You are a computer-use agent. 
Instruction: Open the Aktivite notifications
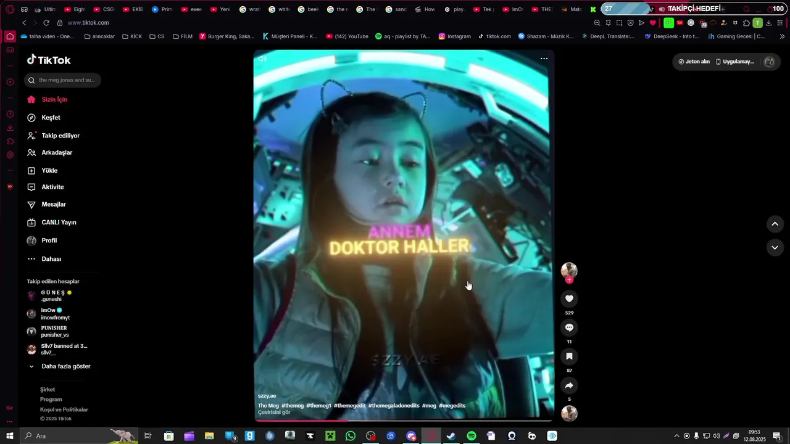tap(46, 187)
